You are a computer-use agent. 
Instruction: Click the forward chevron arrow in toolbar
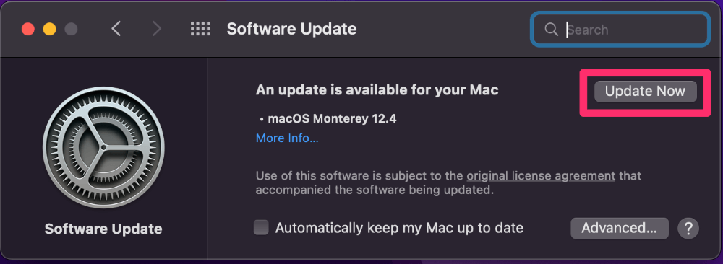(157, 29)
